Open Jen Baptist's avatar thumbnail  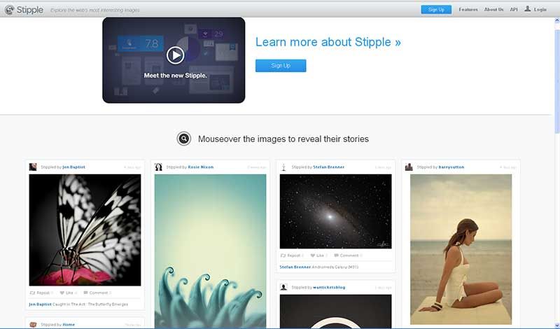tap(33, 167)
